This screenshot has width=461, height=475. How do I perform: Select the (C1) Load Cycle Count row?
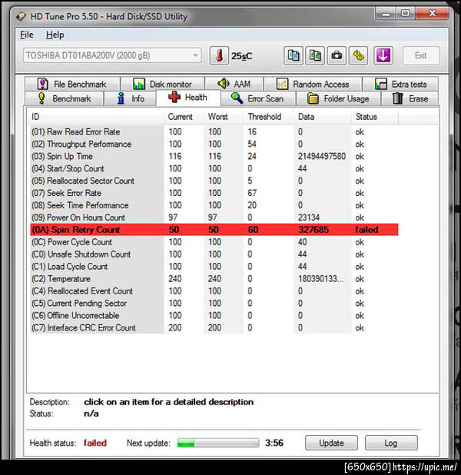click(x=214, y=267)
